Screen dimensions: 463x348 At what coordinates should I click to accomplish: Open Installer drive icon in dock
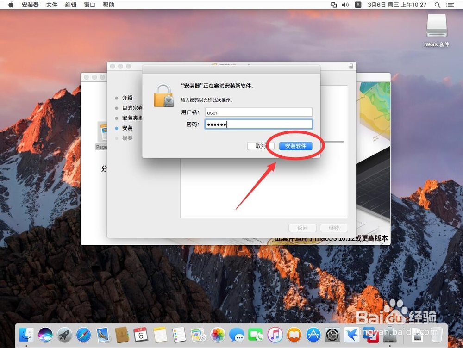click(x=390, y=335)
